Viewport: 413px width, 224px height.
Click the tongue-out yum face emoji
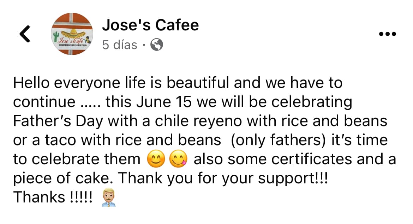click(x=178, y=159)
